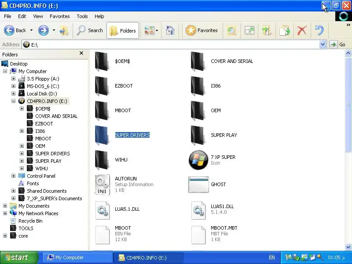The width and height of the screenshot is (352, 264).
Task: Select Recycle Bin in the tree
Action: point(30,221)
